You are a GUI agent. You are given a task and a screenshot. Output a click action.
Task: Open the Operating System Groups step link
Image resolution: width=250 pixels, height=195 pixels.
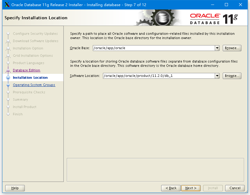pos(34,85)
